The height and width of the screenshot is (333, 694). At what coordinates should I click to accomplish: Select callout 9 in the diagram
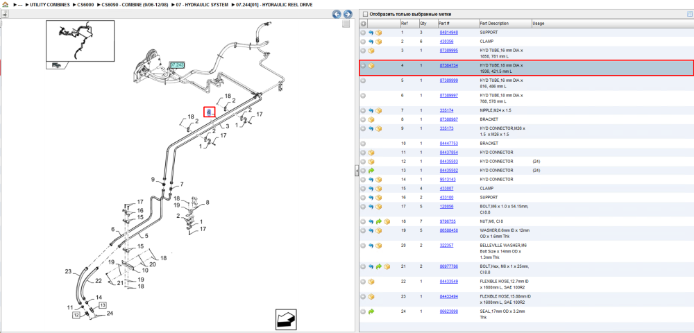[x=153, y=180]
